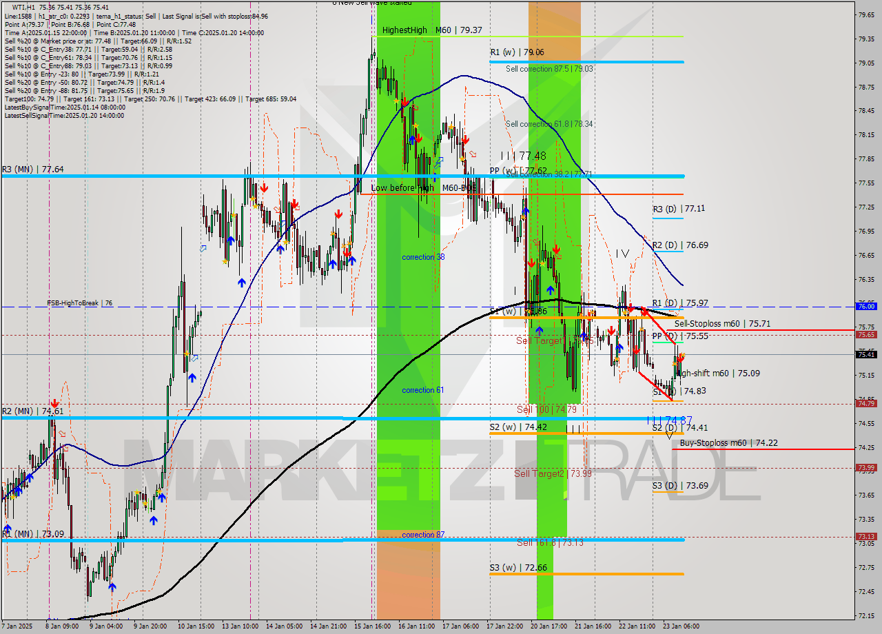Select the 'Sell correction 61.8 | 78.34' label

coord(549,124)
